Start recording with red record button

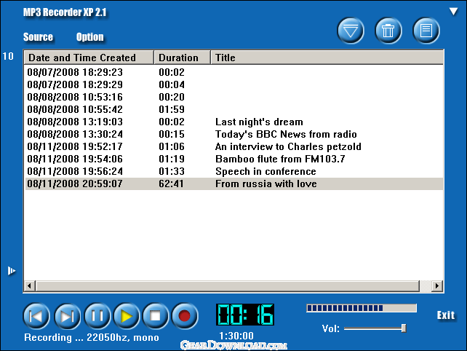[185, 316]
